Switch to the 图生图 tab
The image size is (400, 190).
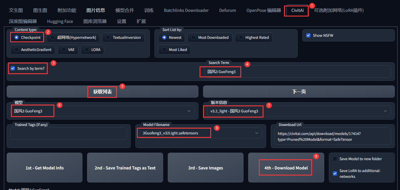(40, 10)
